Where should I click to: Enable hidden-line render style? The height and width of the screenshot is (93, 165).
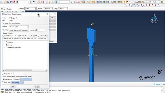[90, 2]
